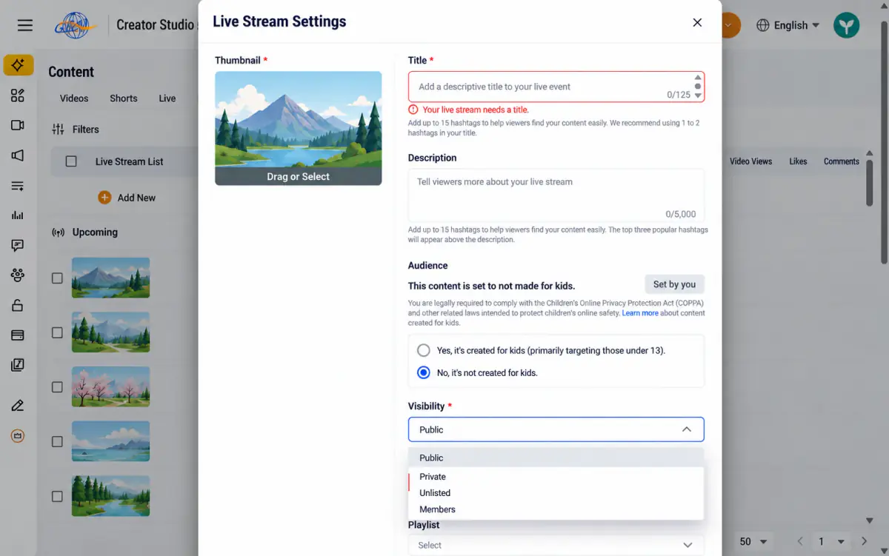
Task: Tick the Live Stream List header checkbox
Action: [x=71, y=161]
